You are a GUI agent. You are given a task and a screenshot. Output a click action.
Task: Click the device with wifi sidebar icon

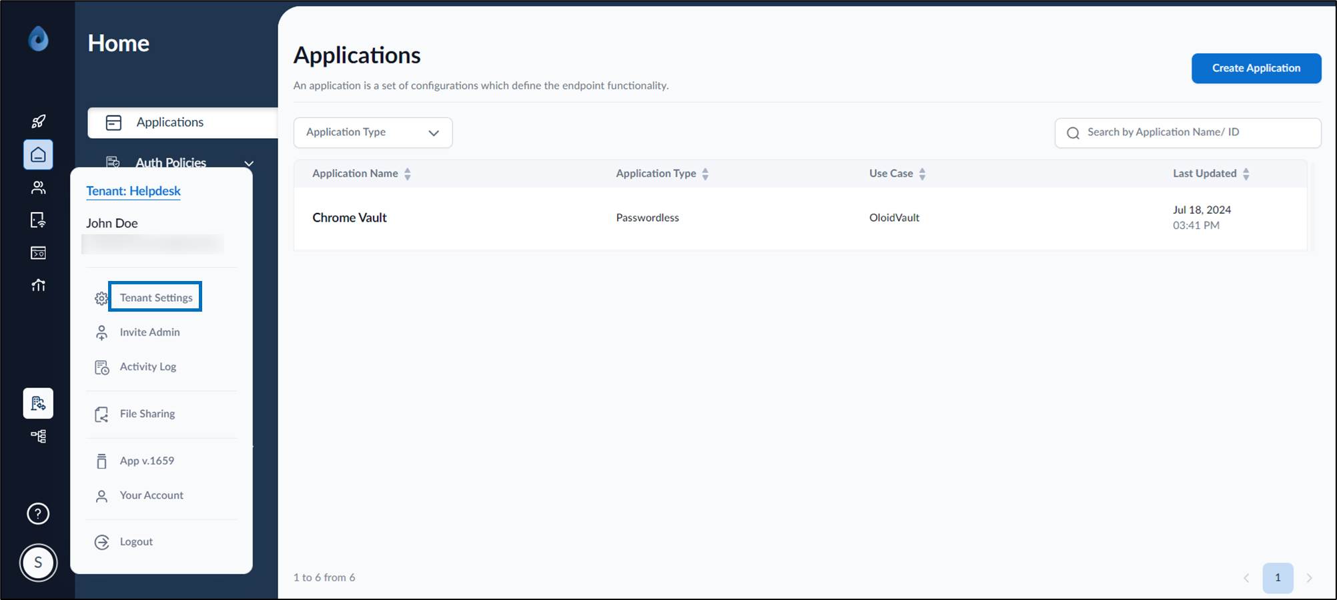click(38, 220)
